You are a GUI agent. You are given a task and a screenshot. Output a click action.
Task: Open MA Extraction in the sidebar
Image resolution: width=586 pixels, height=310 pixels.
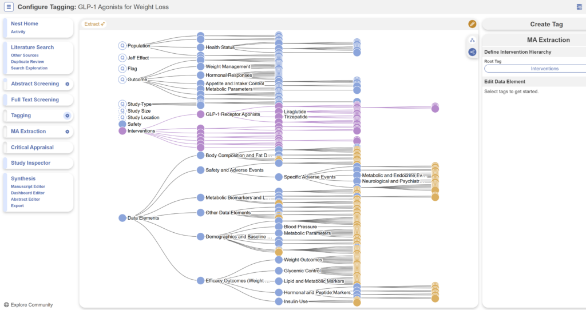[29, 132]
